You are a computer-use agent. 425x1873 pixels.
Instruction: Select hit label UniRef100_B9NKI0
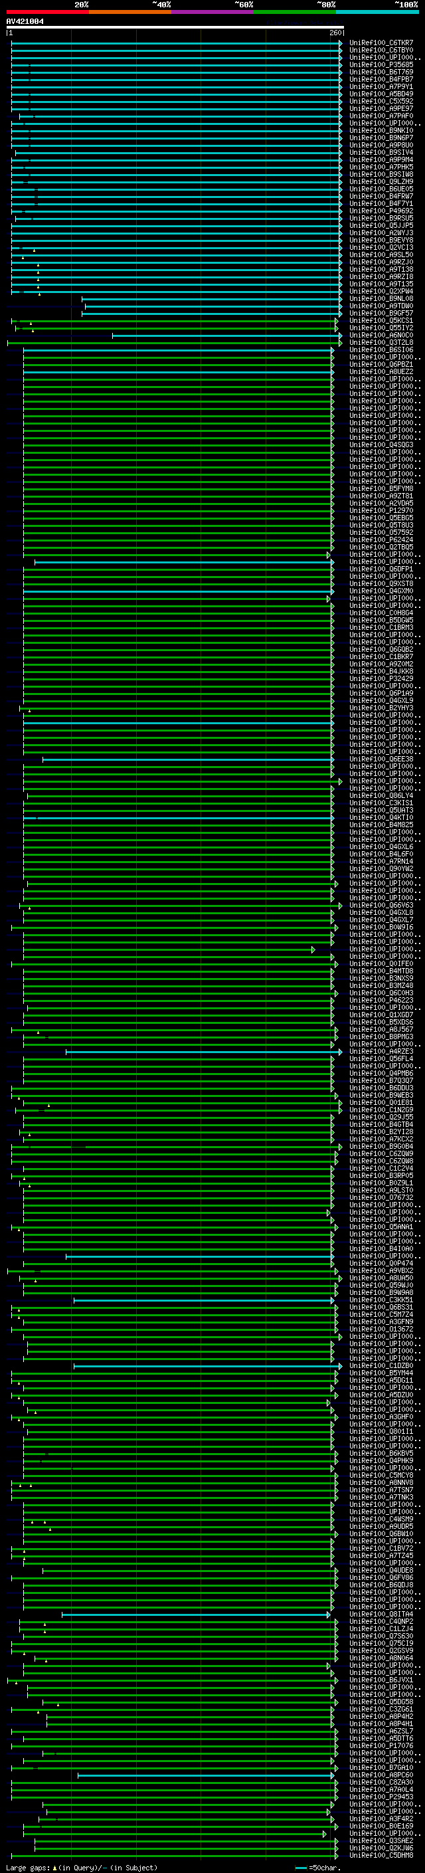381,131
